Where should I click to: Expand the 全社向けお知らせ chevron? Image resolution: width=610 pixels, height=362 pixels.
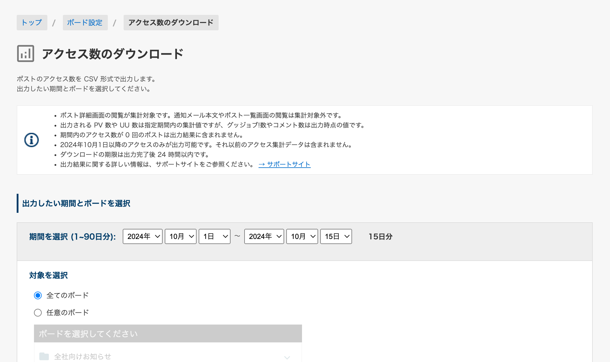(x=287, y=357)
